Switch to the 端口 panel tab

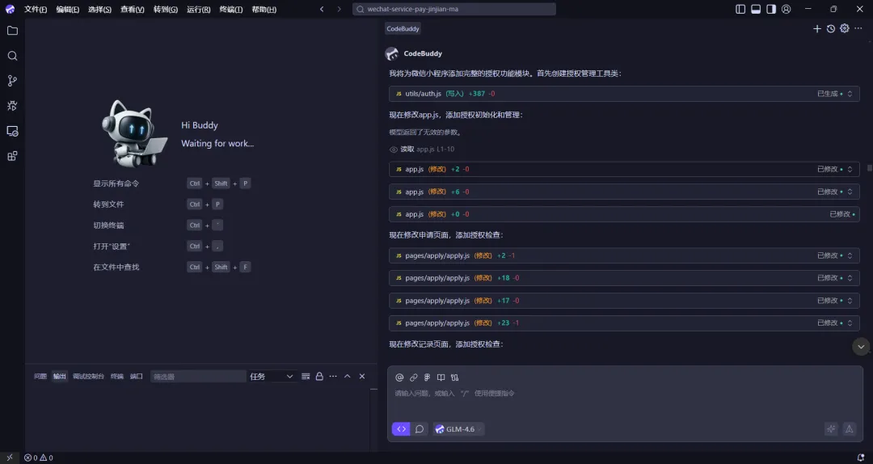pyautogui.click(x=137, y=377)
